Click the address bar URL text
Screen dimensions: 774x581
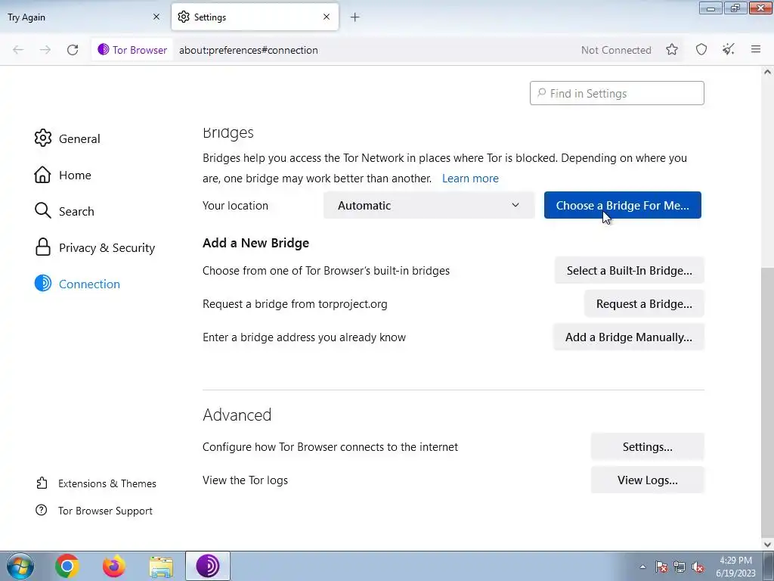[248, 50]
